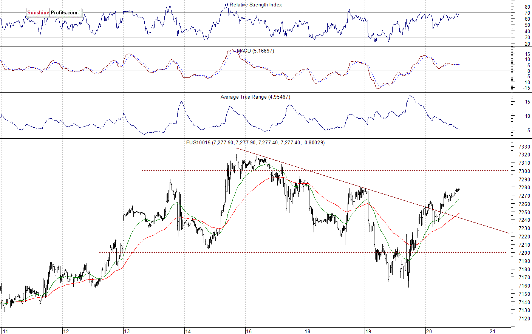Screen dimensions: 532x334
Task: Click the 7260 price axis label
Action: (x=524, y=204)
